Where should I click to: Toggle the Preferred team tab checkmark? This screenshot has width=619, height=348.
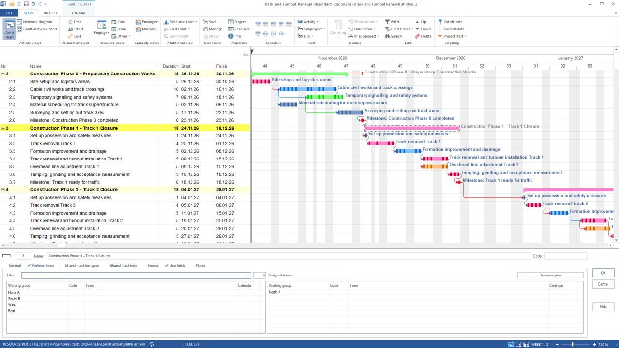pos(29,265)
